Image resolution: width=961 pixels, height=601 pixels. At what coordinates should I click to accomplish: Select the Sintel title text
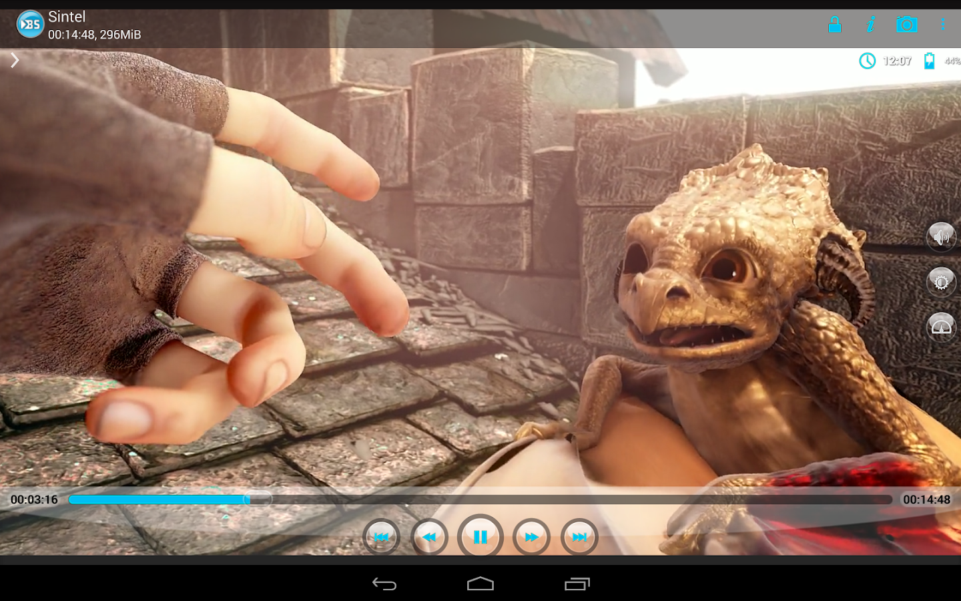tap(66, 16)
